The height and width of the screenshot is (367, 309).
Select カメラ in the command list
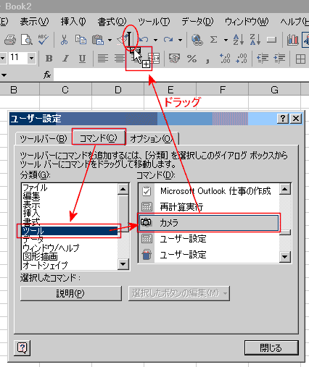(x=209, y=223)
